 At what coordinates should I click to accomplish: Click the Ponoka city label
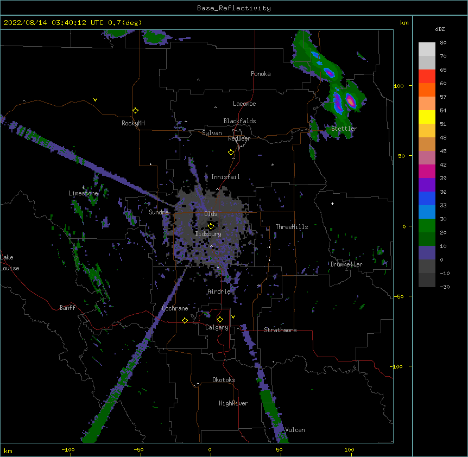click(x=261, y=74)
